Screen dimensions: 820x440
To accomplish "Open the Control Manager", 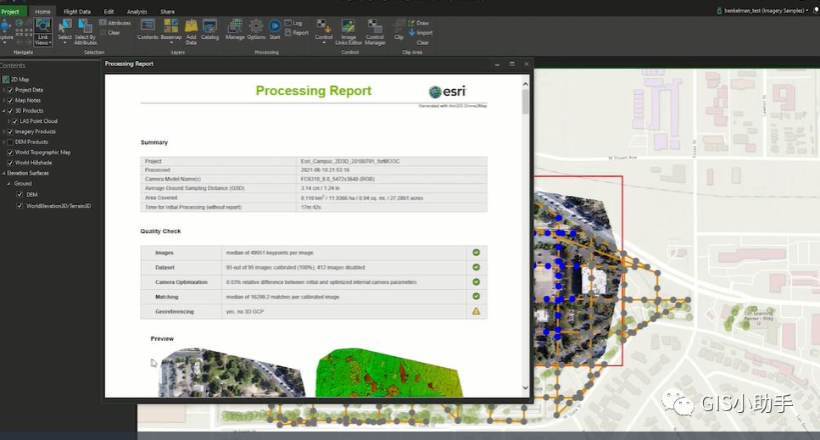I will point(375,31).
